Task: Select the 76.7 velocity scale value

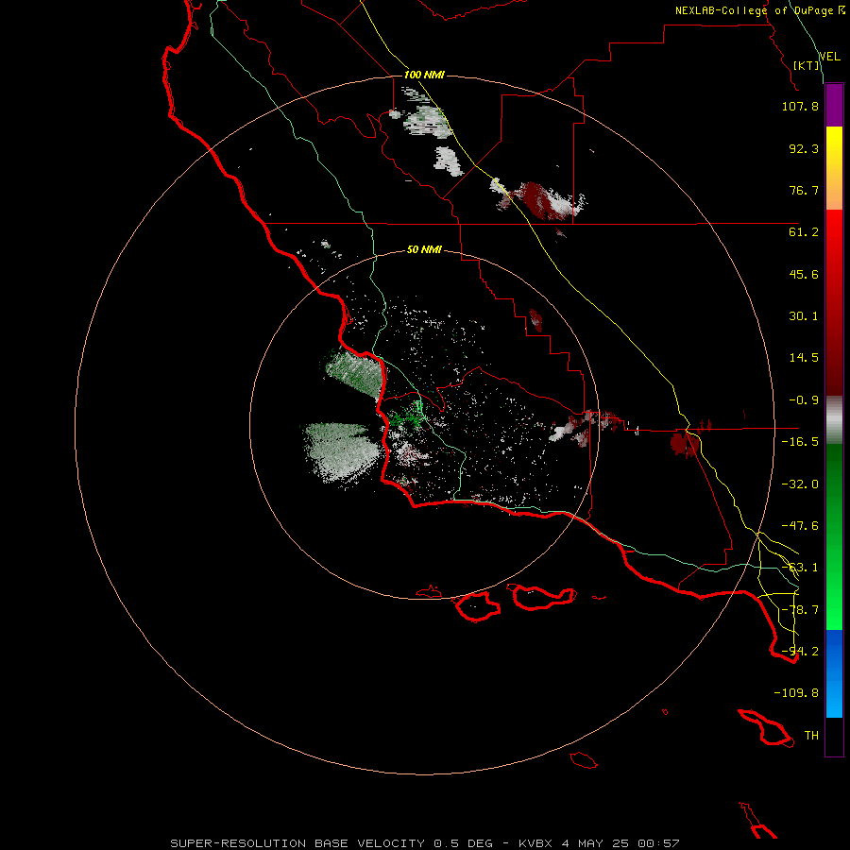Action: click(804, 190)
